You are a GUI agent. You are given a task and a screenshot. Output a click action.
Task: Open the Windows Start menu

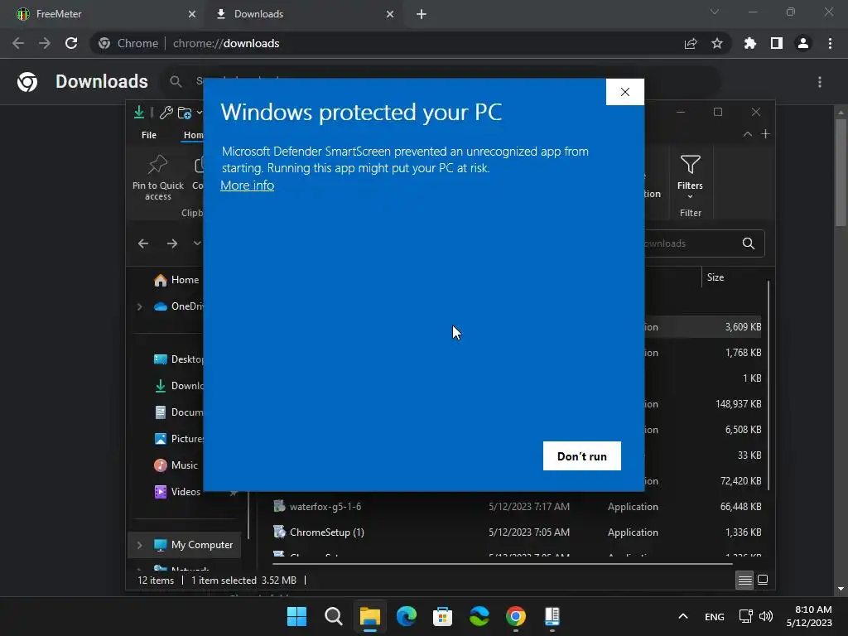coord(296,616)
